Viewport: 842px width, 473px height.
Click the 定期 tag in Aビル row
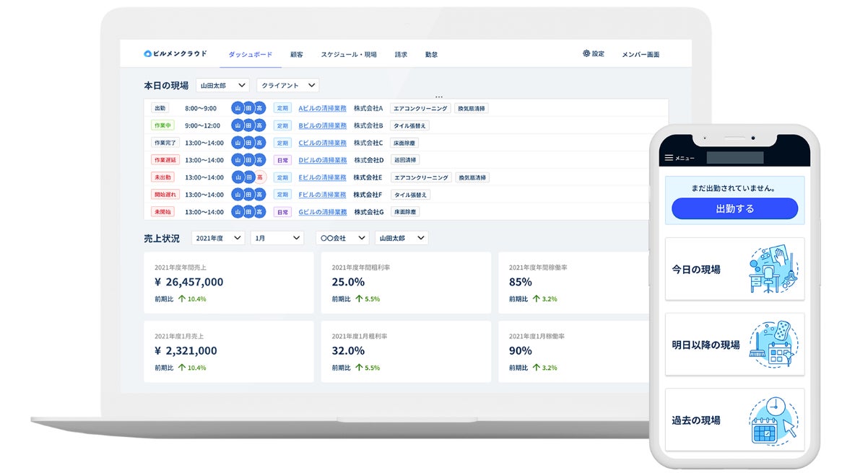pos(282,108)
